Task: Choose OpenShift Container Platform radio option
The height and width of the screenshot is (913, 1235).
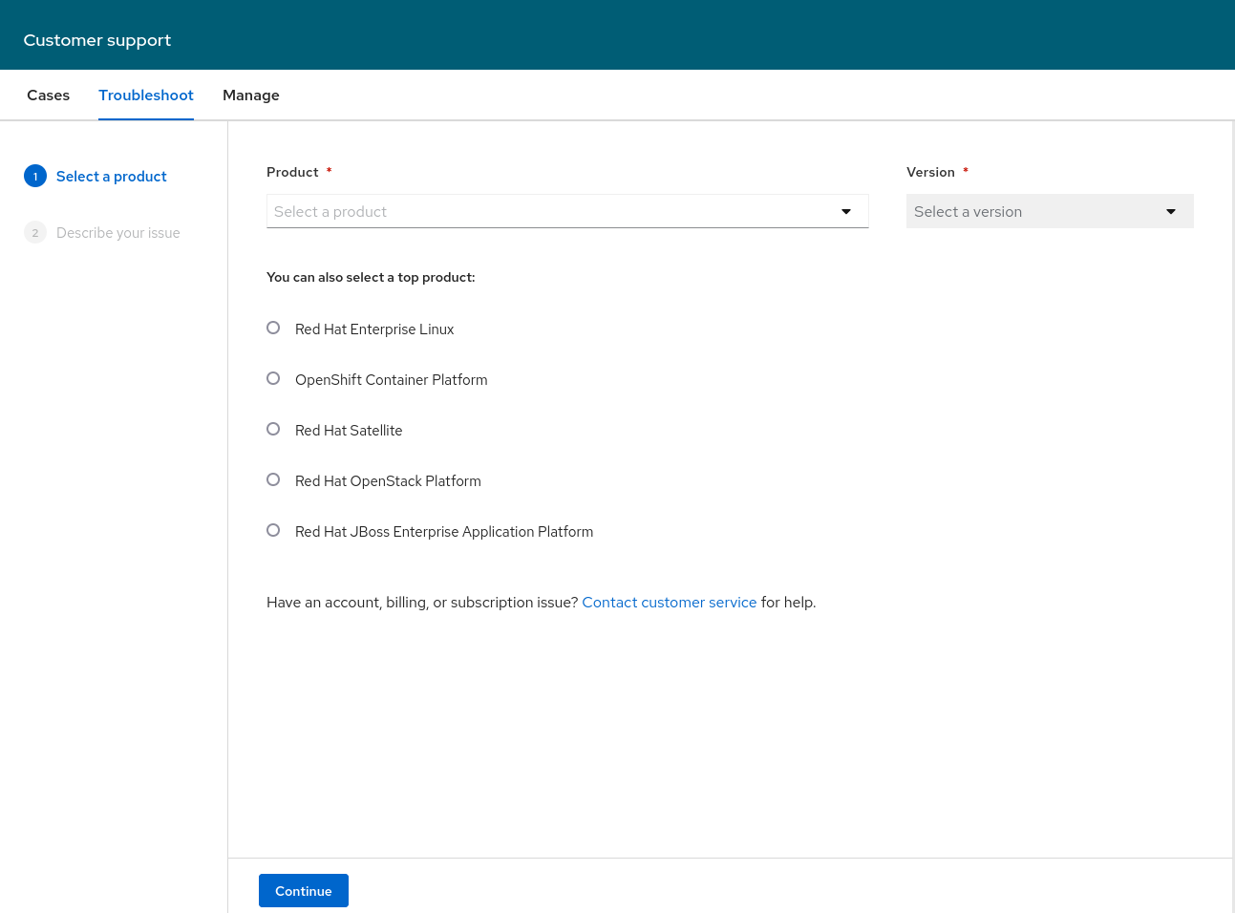Action: pos(273,379)
